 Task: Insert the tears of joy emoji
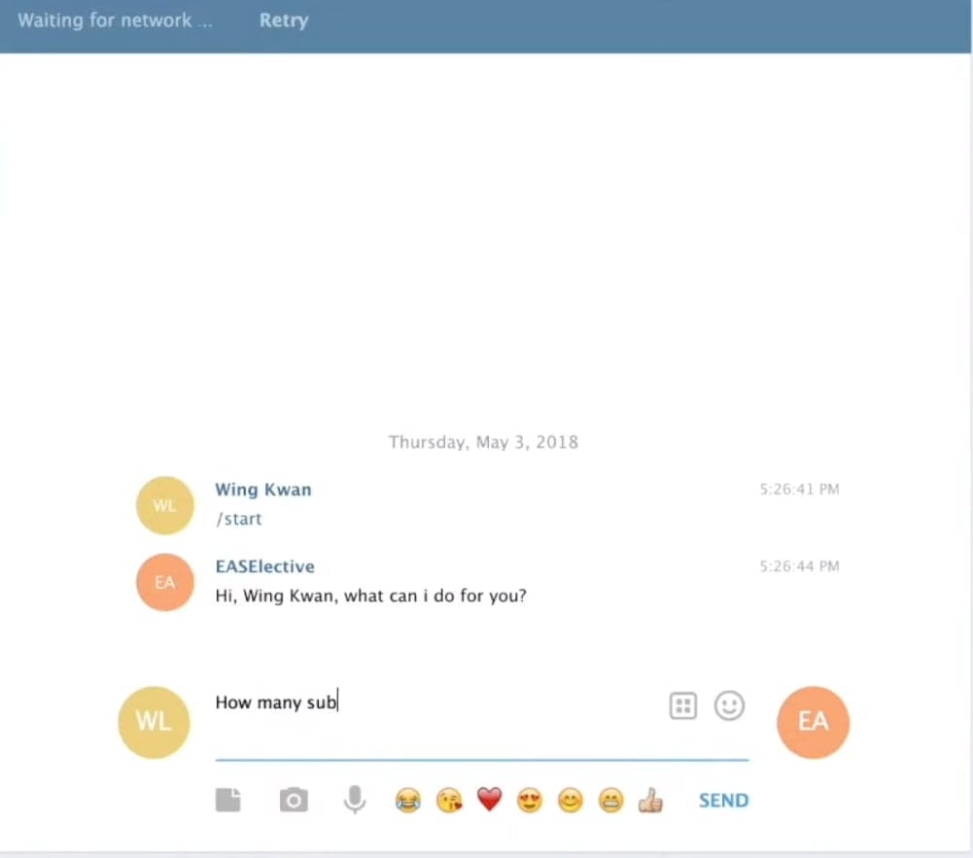[408, 801]
